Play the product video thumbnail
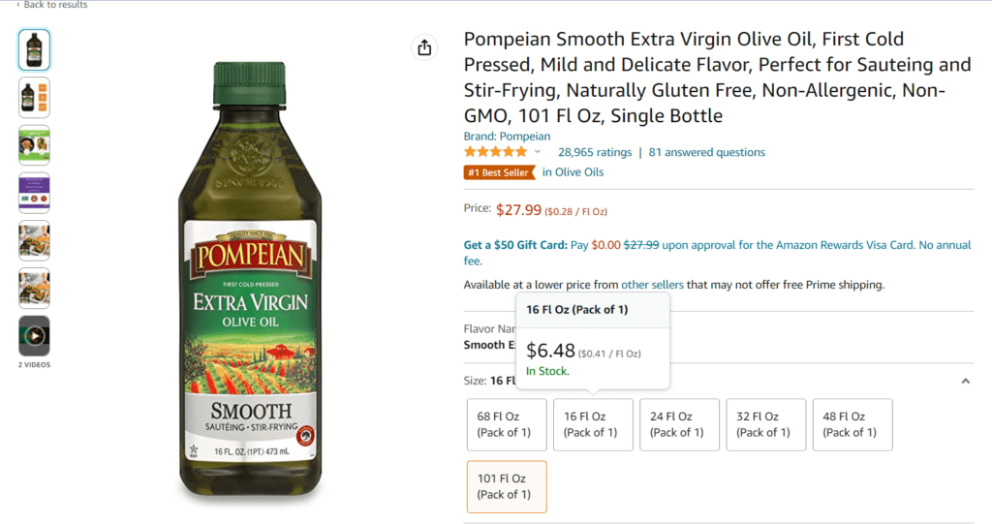 34,336
